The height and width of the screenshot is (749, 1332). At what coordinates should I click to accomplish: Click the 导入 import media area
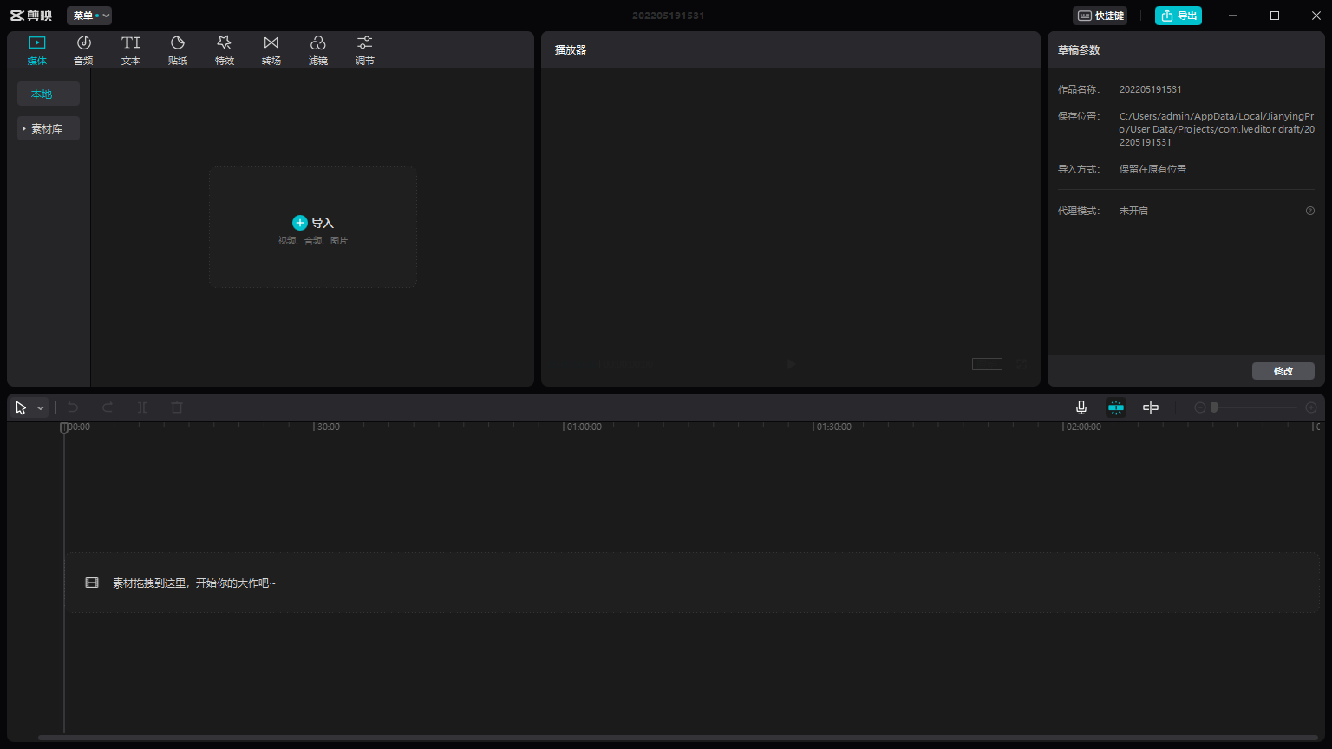[313, 227]
